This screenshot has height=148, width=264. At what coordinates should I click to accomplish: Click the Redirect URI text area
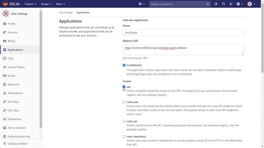tap(183, 50)
